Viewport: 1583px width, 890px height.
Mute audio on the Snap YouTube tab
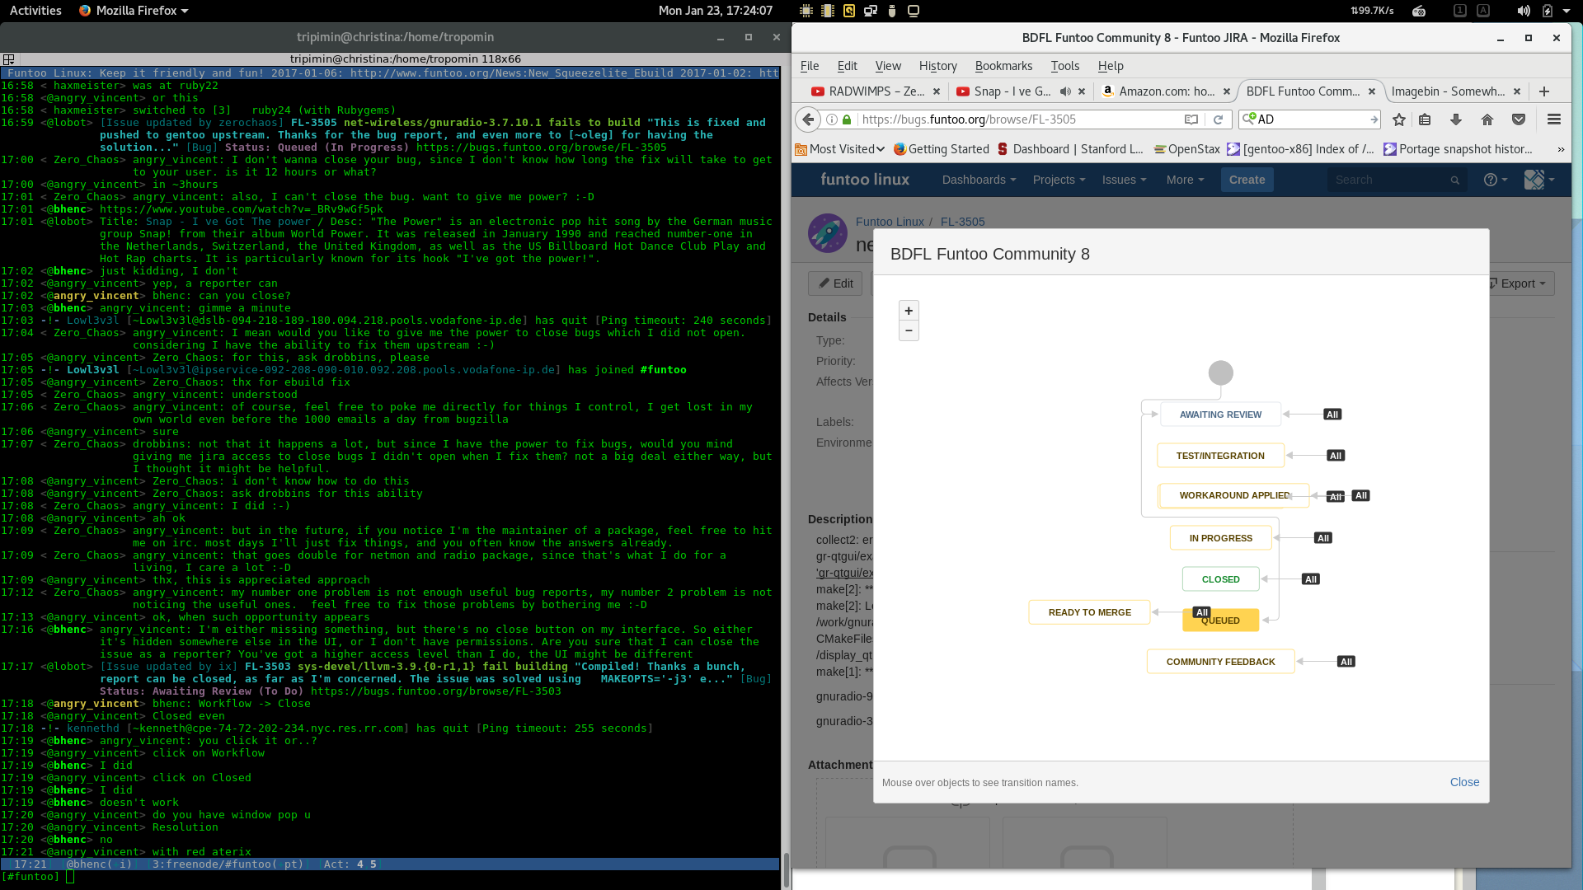point(1065,91)
